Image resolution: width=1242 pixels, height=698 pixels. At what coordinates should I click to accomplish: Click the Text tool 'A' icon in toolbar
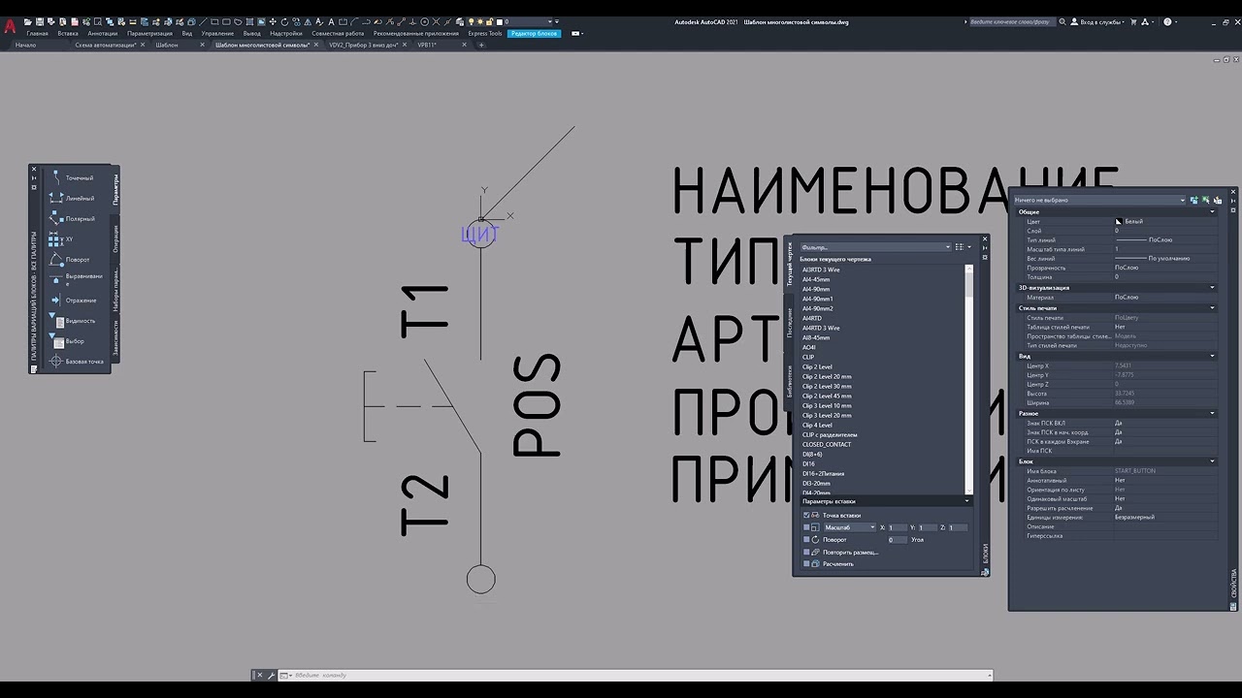click(x=331, y=20)
